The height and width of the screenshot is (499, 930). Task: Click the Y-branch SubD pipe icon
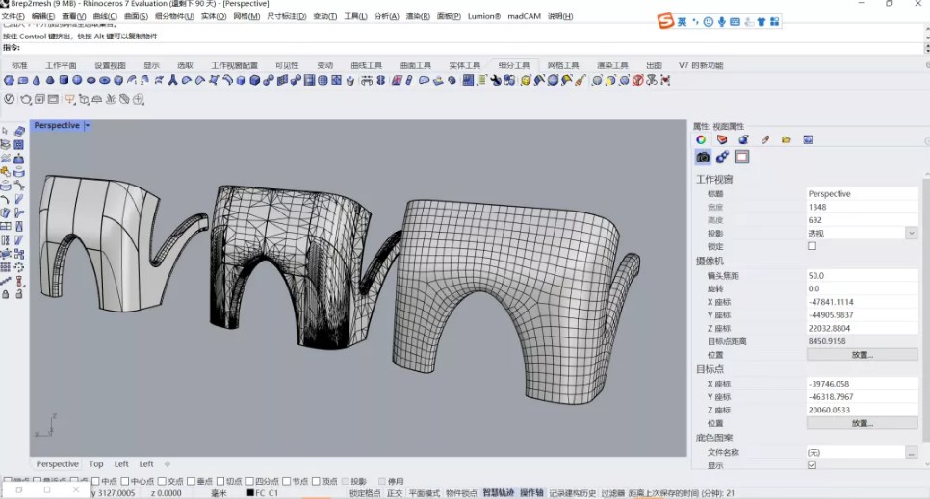(172, 80)
